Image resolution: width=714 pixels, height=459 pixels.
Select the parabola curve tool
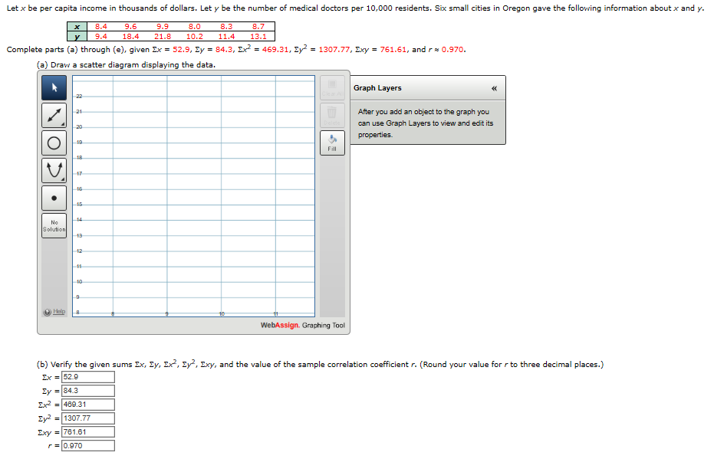point(54,171)
